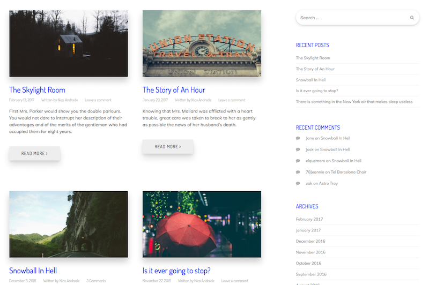This screenshot has width=429, height=285.
Task: Select 'The Story of An Hour' in Recent Posts
Action: pos(315,69)
